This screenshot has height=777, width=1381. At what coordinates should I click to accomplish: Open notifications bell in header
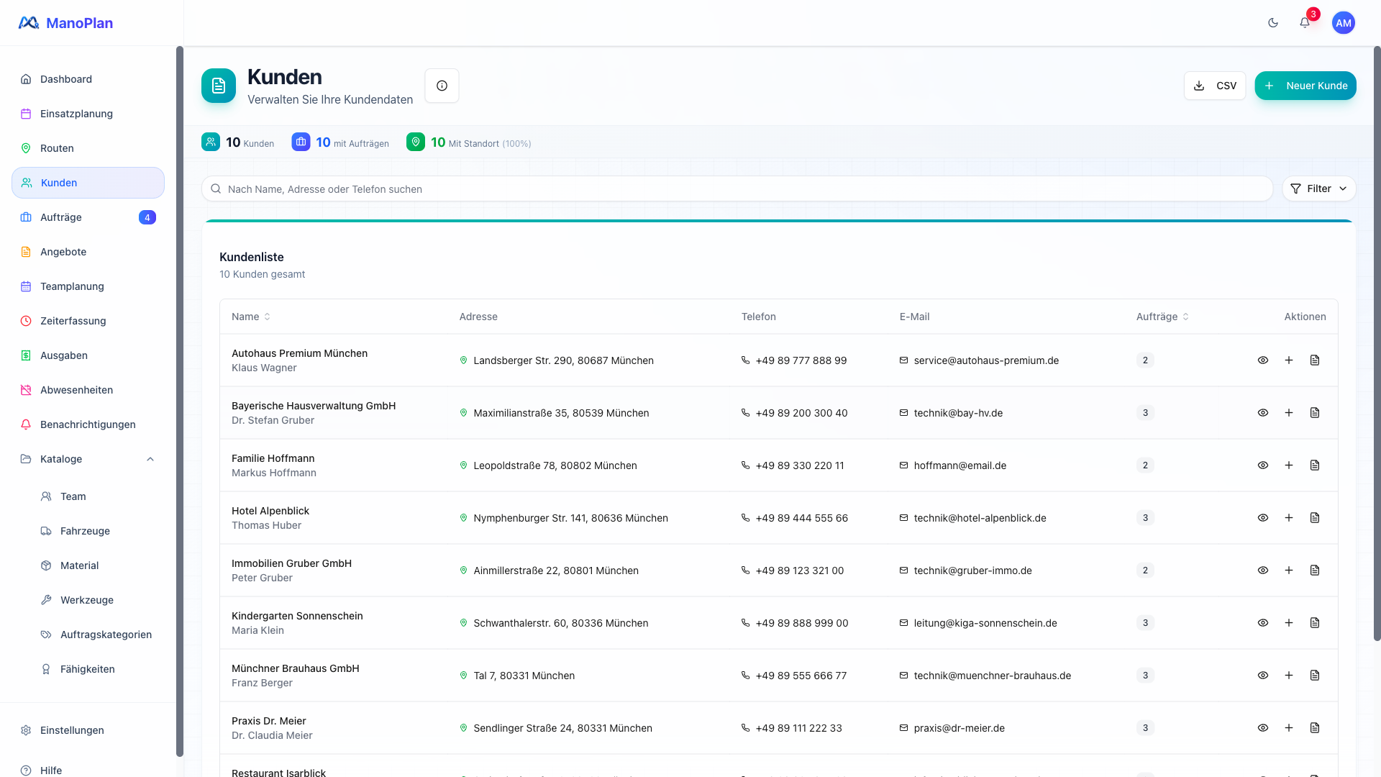pyautogui.click(x=1304, y=23)
